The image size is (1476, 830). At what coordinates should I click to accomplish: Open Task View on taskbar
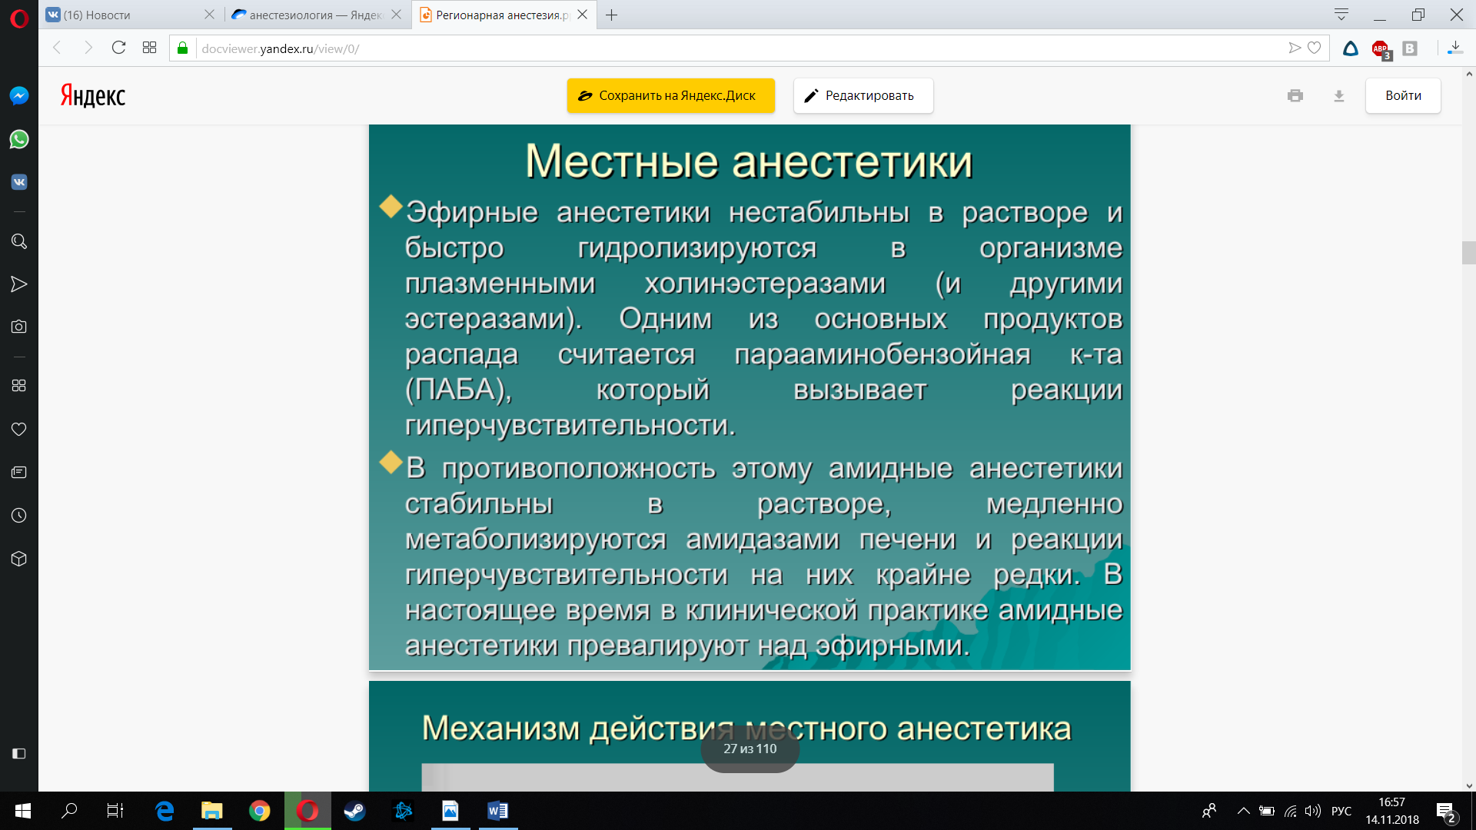pos(115,811)
